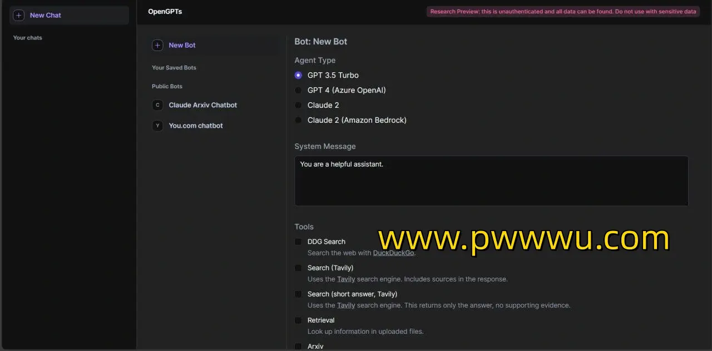Enable the DDG Search tool checkbox
Viewport: 712px width, 351px height.
(x=298, y=242)
